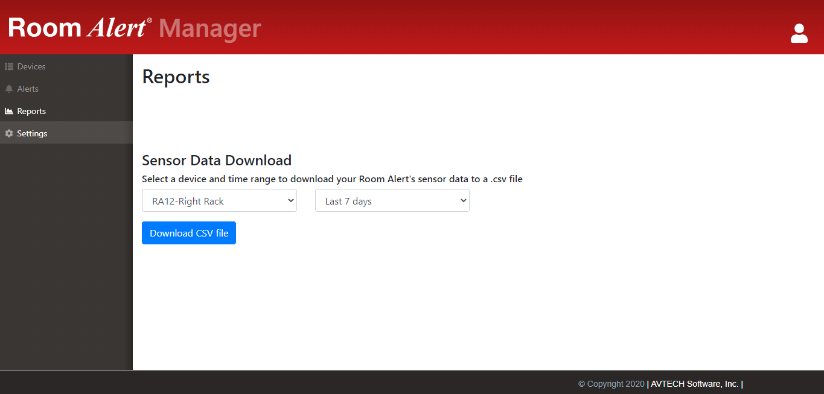This screenshot has height=394, width=824.
Task: Expand the RA12-Right Rack device selector
Action: 219,200
